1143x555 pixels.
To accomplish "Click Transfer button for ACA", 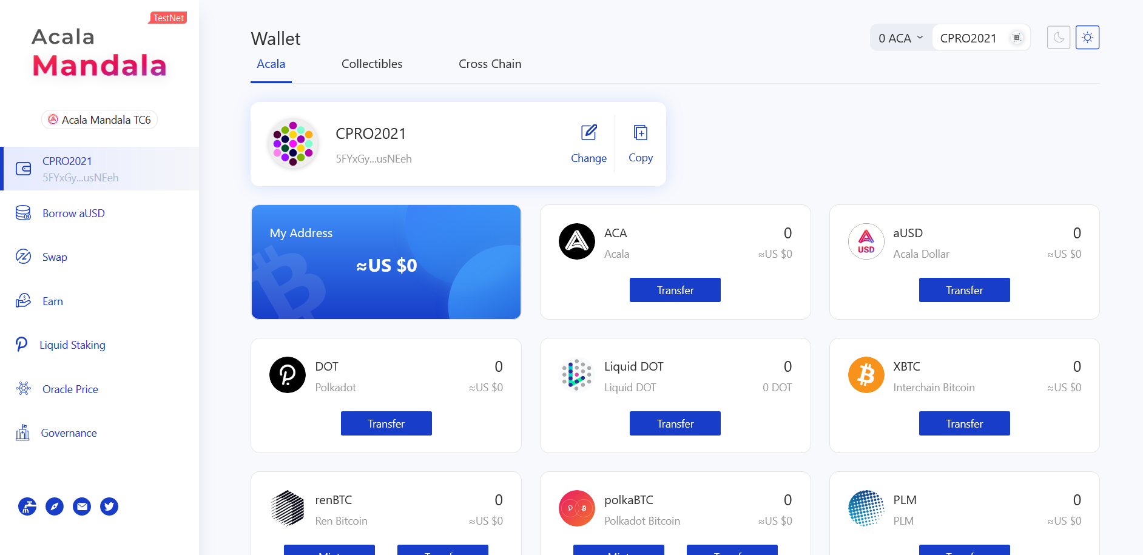I will point(675,290).
